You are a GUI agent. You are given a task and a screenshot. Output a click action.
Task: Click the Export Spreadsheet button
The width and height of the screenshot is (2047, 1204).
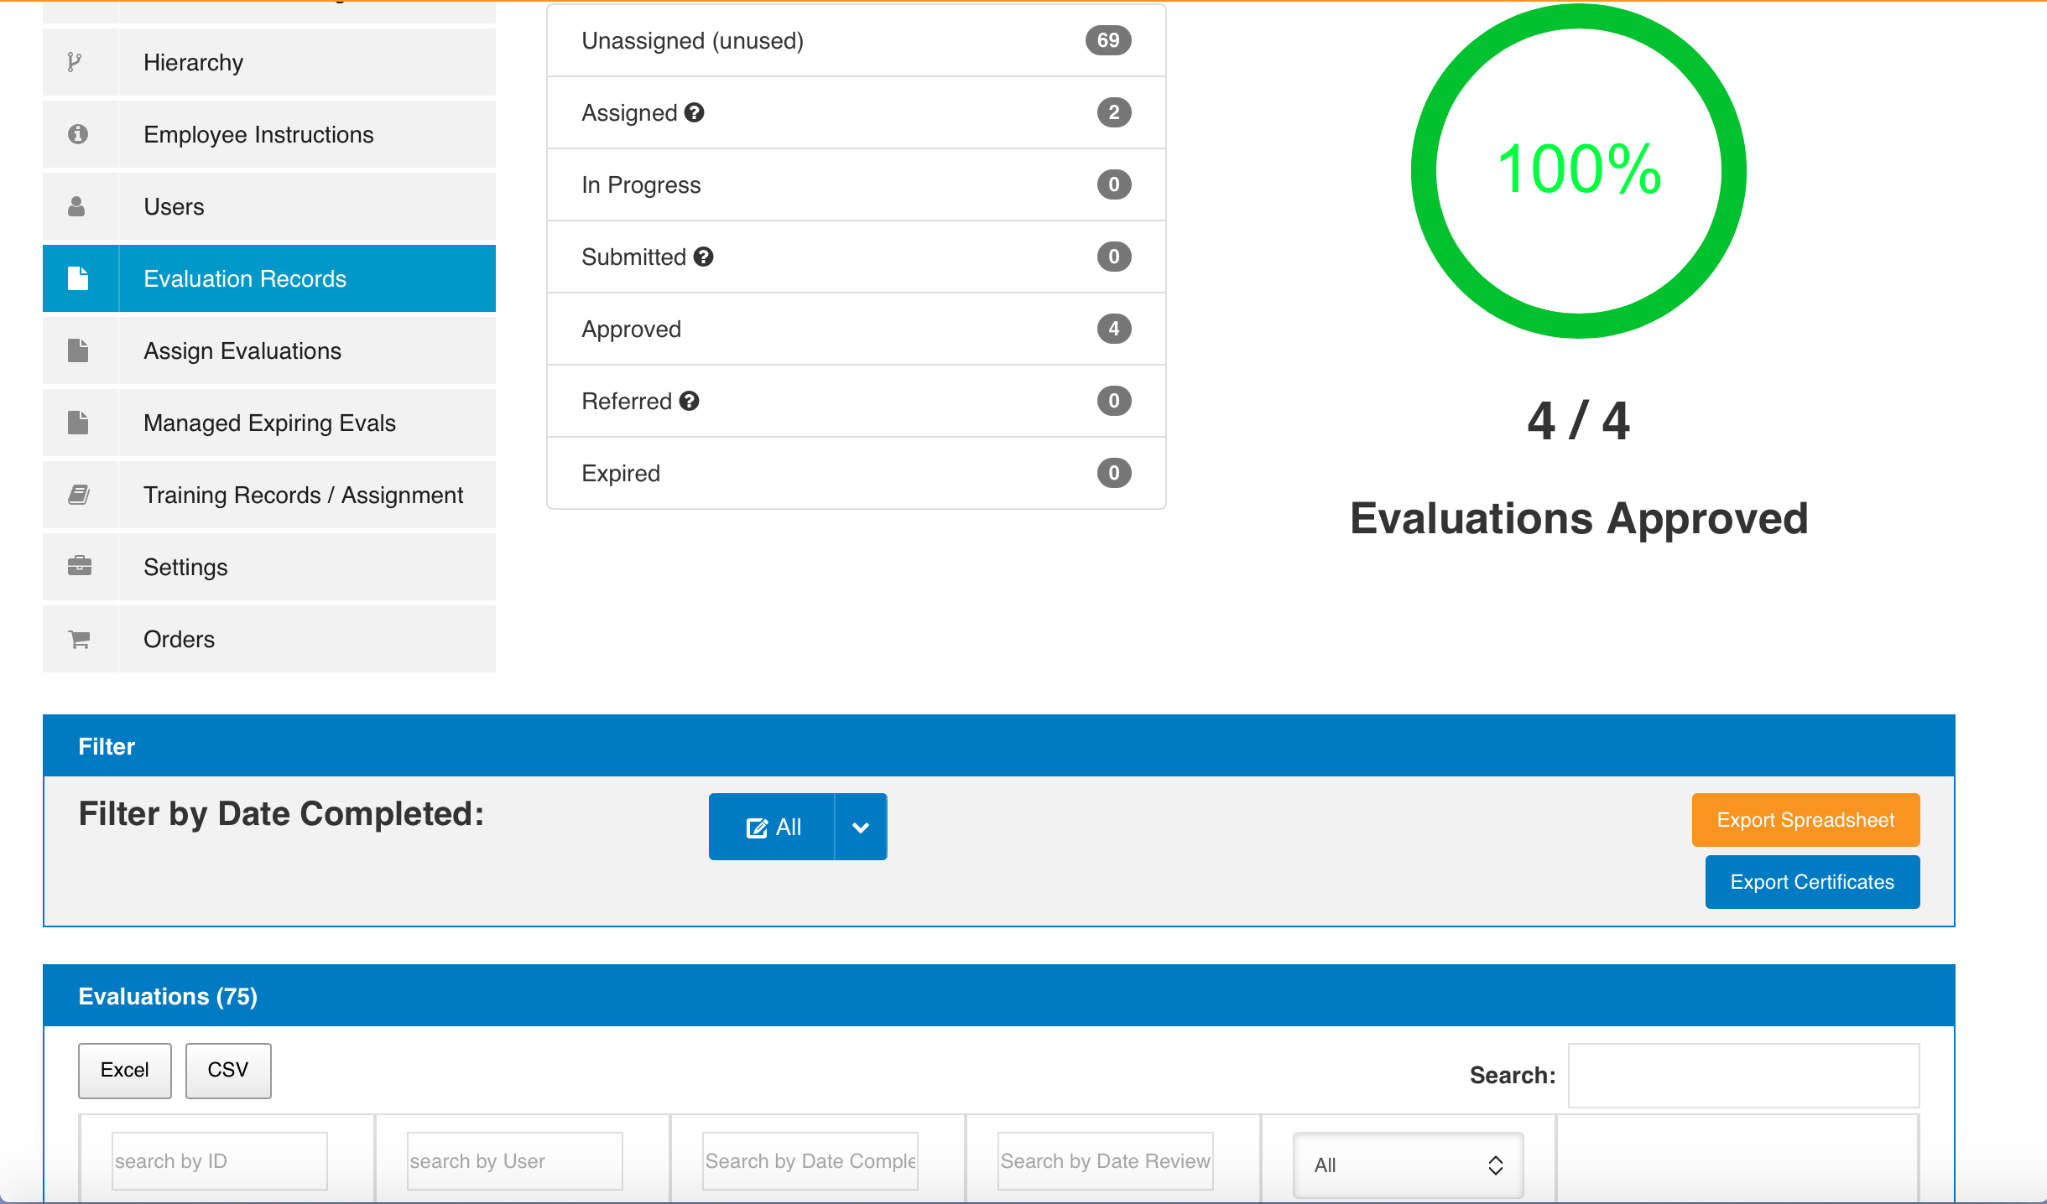click(x=1805, y=819)
